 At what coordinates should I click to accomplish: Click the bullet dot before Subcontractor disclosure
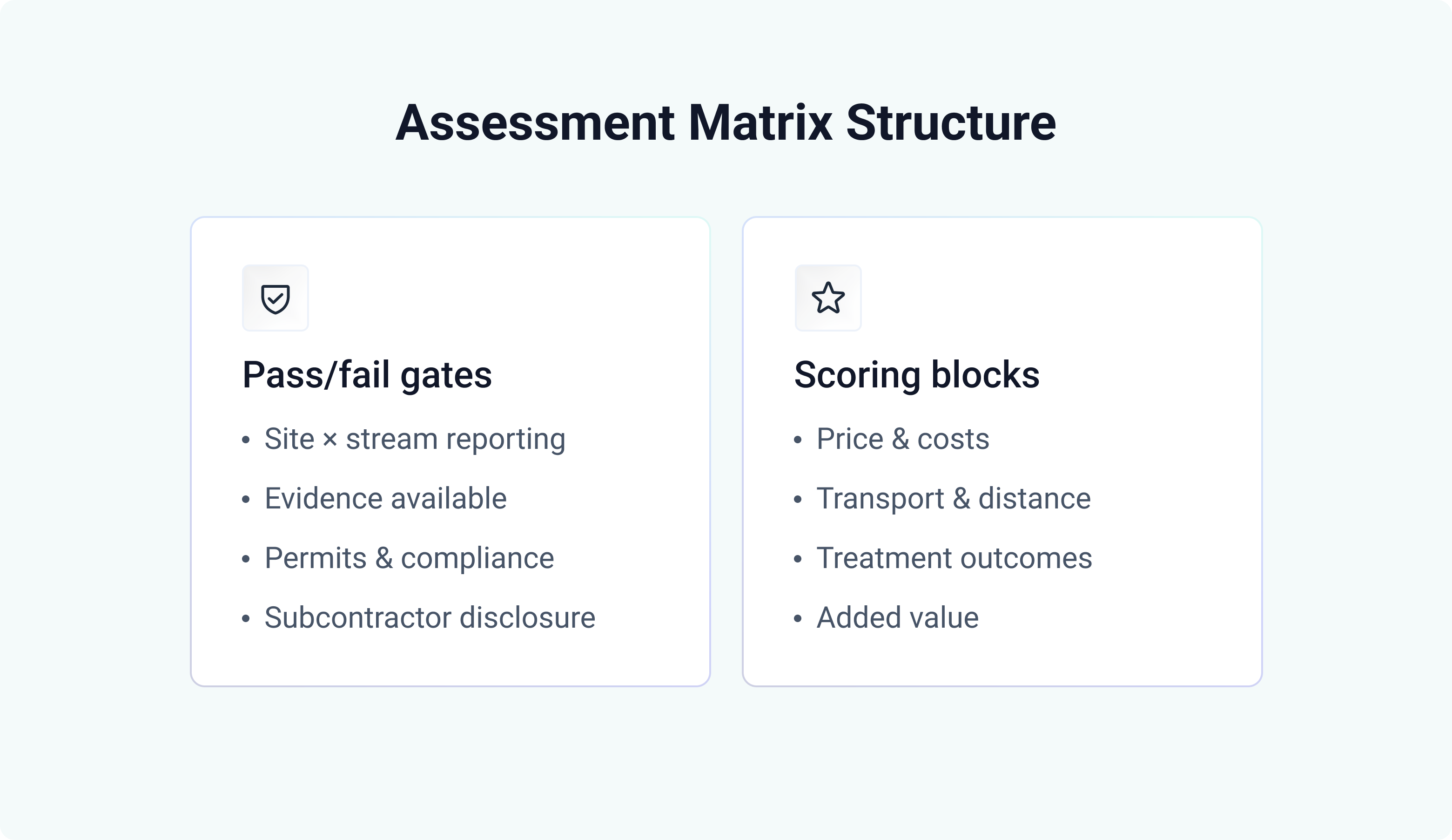(x=246, y=619)
